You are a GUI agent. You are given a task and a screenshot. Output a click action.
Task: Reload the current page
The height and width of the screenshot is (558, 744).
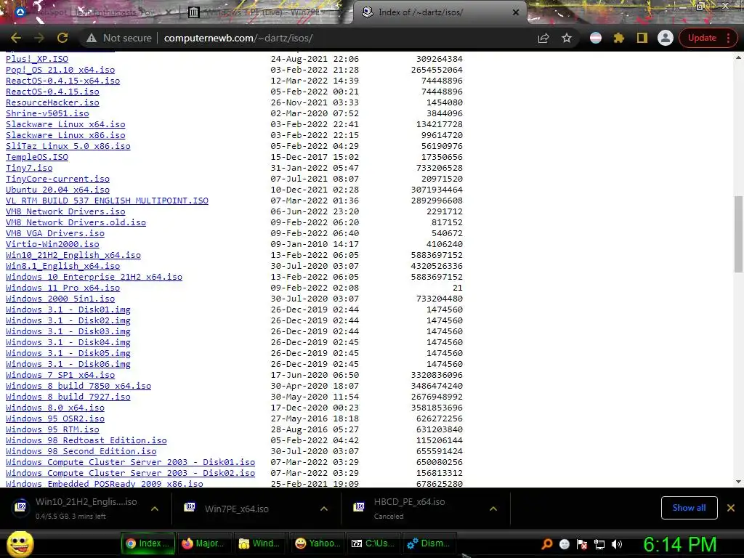click(x=62, y=38)
